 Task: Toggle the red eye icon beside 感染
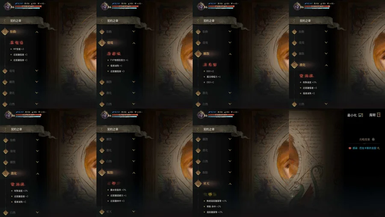click(349, 148)
